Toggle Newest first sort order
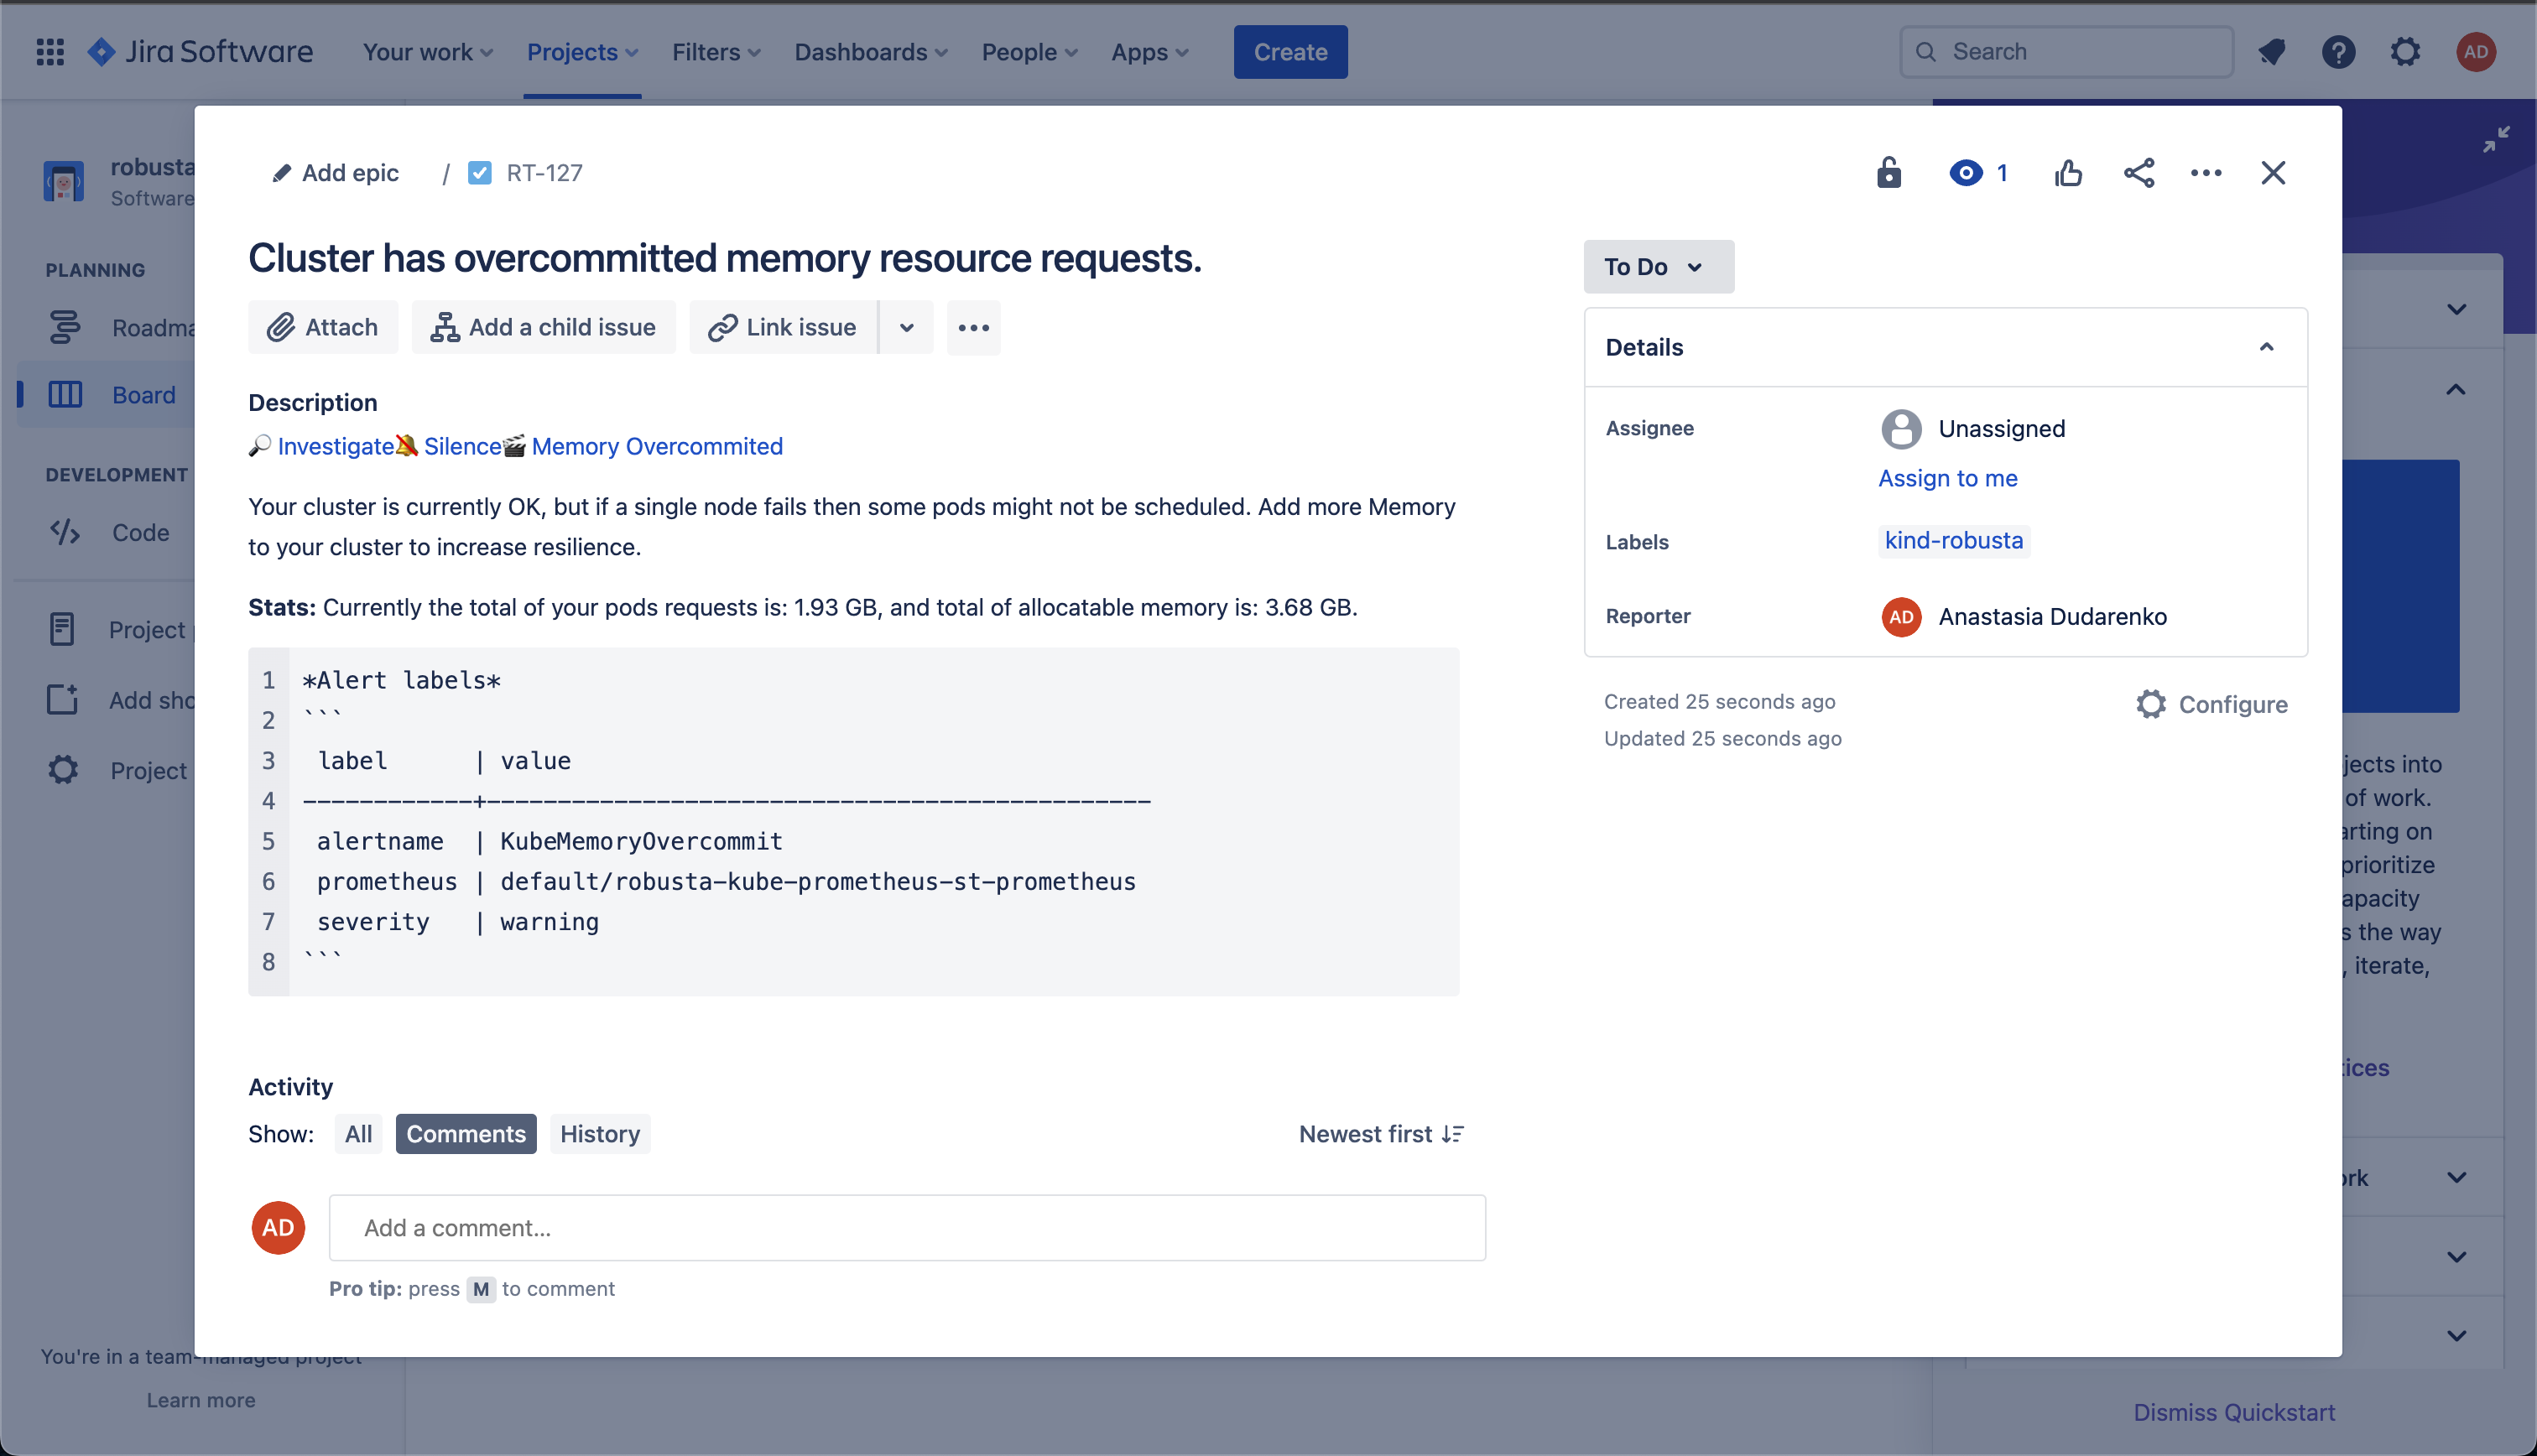 click(1381, 1133)
